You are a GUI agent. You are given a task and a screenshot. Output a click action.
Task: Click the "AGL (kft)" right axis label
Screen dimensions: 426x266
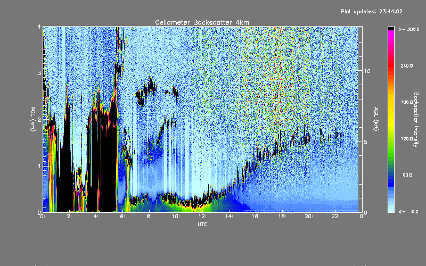[376, 119]
